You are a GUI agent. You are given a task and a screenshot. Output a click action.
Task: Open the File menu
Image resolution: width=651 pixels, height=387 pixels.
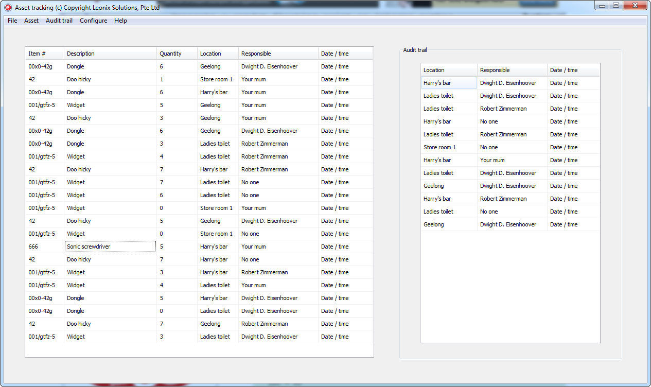click(x=12, y=21)
